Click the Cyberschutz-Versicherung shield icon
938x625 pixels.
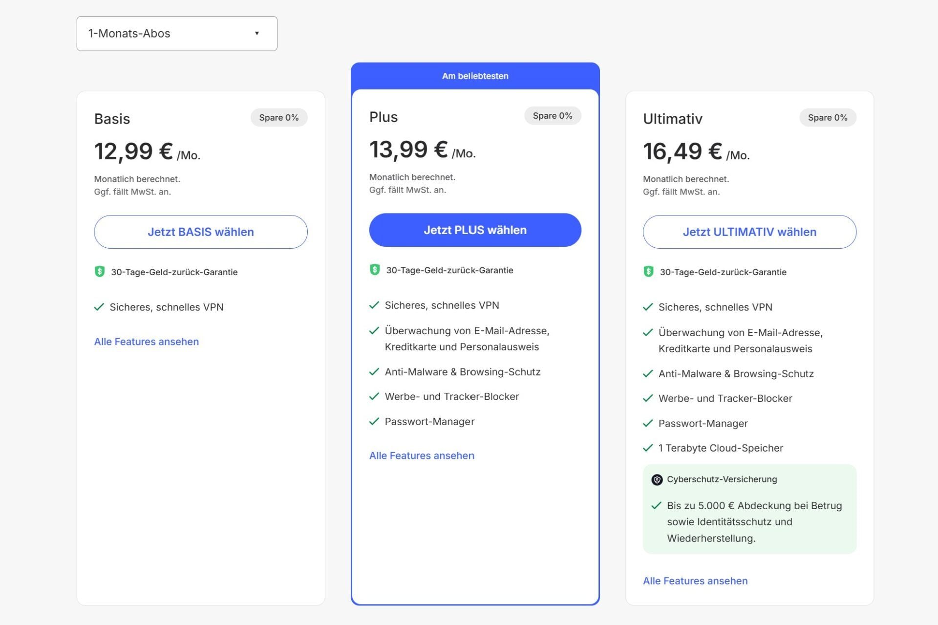coord(657,479)
